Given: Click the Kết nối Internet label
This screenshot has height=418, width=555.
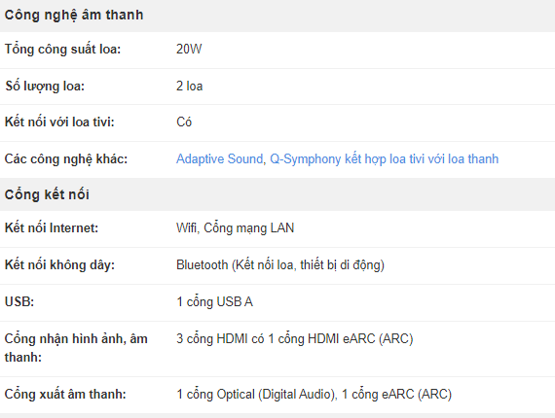Looking at the screenshot, I should point(52,227).
